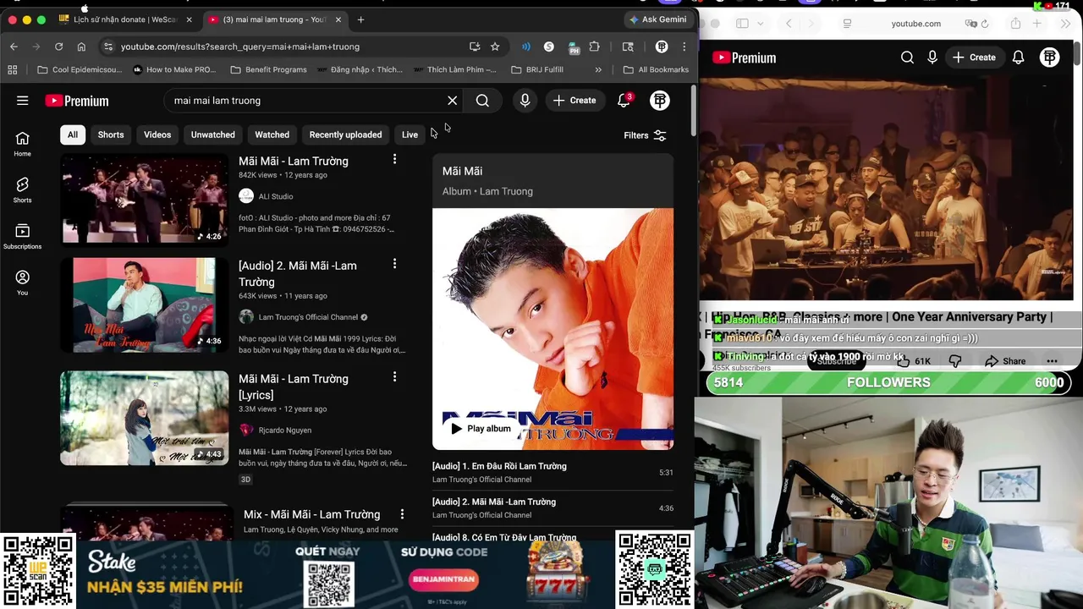Select the Videos filter chip

pyautogui.click(x=157, y=134)
